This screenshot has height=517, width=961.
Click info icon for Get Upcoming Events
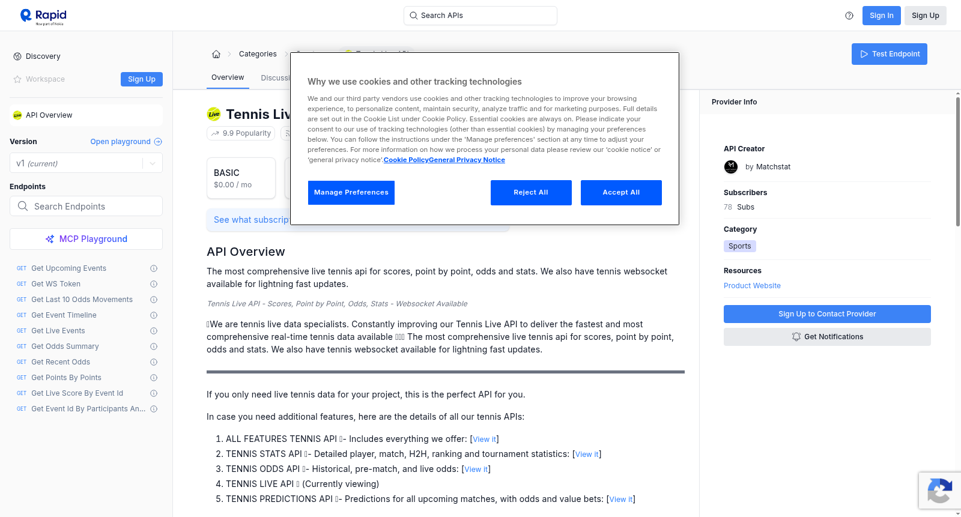tap(154, 268)
